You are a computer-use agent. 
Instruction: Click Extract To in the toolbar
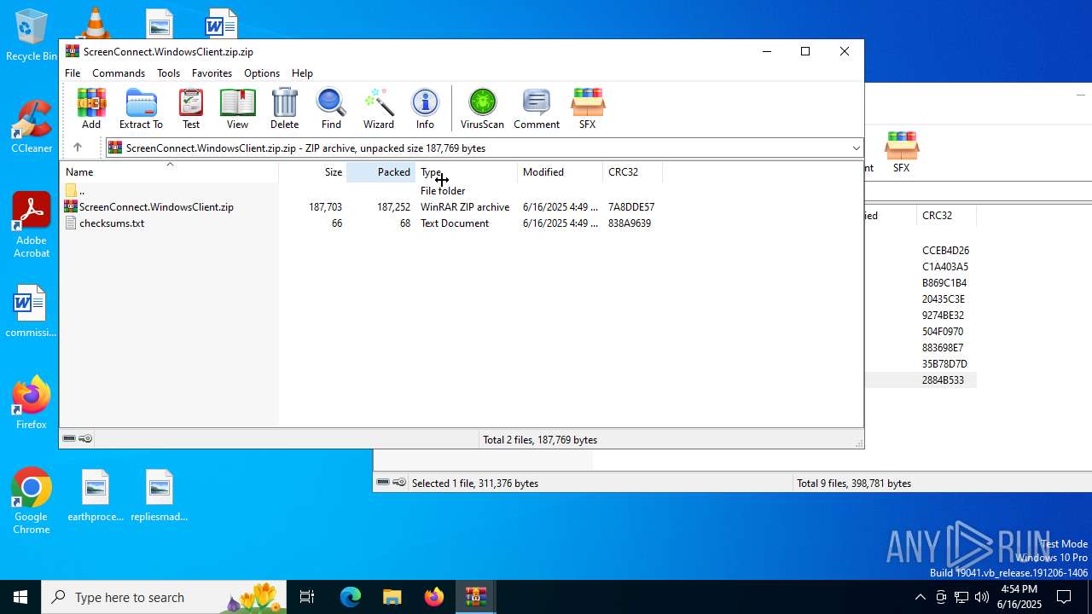pyautogui.click(x=141, y=108)
